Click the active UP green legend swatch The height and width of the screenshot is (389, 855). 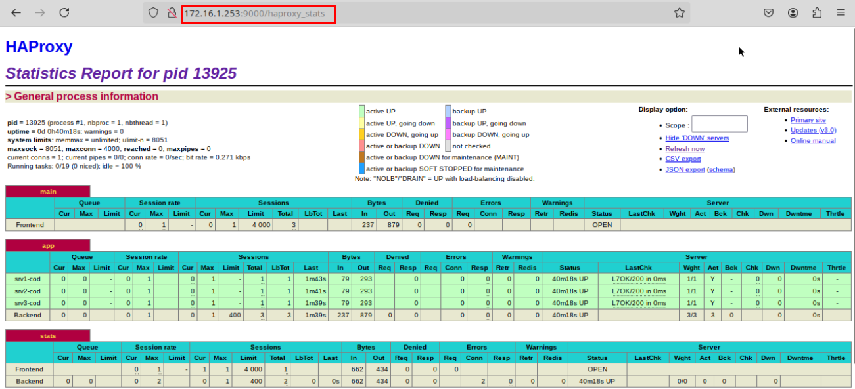tap(361, 112)
